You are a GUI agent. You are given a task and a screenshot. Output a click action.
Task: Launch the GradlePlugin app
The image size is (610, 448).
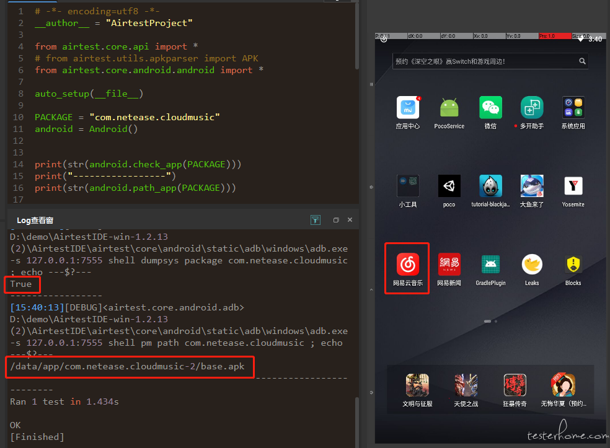coord(490,265)
